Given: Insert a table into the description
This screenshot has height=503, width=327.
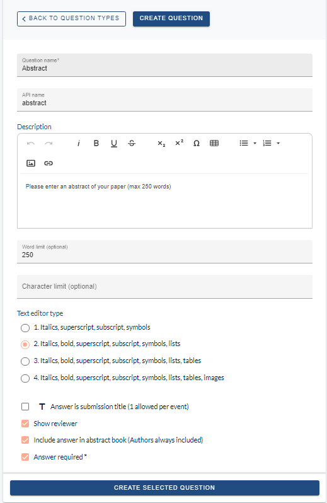Looking at the screenshot, I should tap(214, 143).
